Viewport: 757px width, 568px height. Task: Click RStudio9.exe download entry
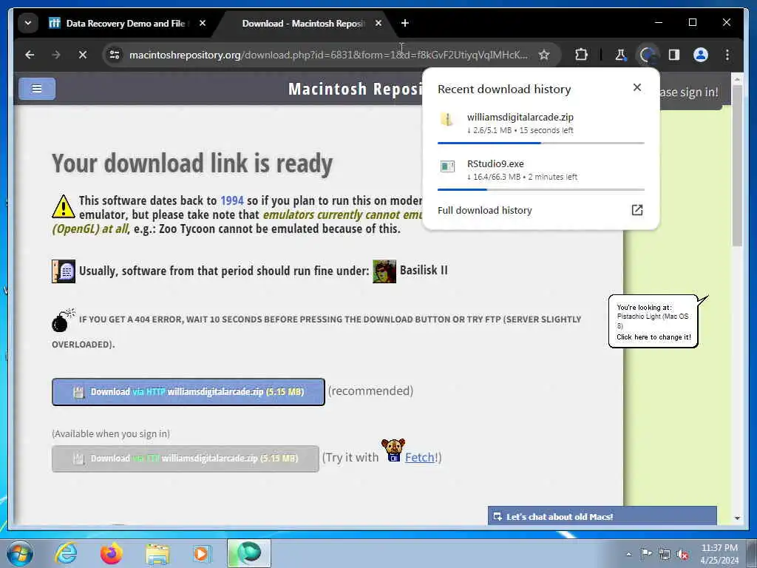tap(540, 170)
